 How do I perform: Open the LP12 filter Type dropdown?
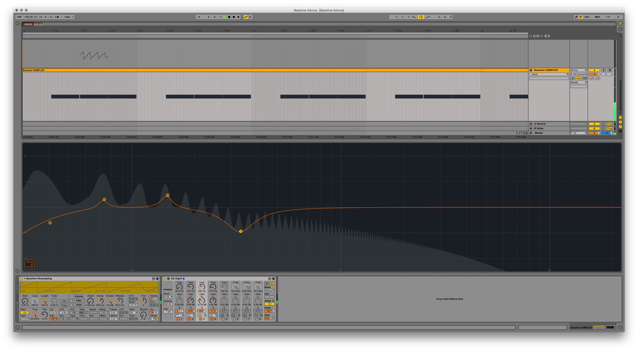click(25, 319)
